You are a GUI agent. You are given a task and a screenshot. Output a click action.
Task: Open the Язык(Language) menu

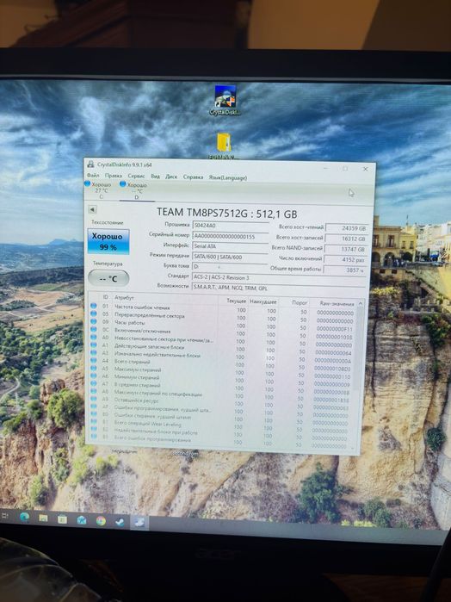coord(227,177)
